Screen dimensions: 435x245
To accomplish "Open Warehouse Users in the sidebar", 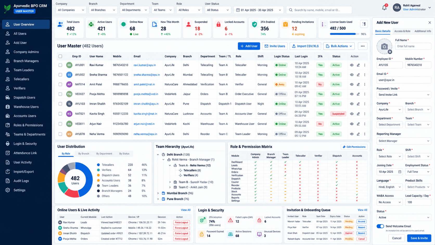I will pos(26,107).
